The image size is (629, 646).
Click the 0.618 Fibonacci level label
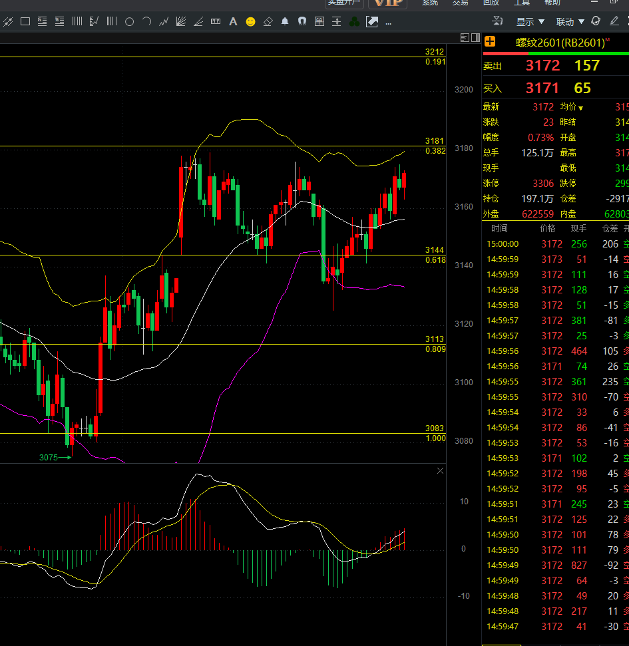click(435, 260)
